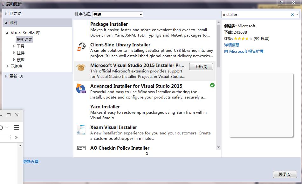Click the results list scroll up arrow
Screen dimensions: 302x184
(218, 22)
